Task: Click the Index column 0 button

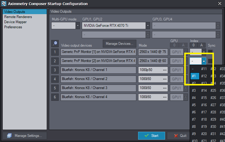Action: [194, 45]
